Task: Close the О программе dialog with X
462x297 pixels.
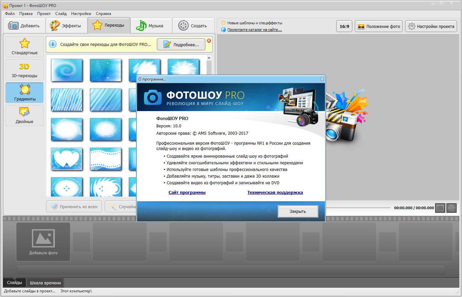Action: click(322, 79)
